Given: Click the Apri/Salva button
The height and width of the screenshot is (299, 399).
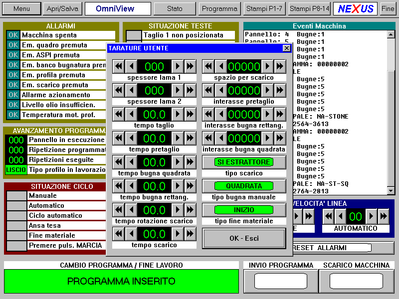Looking at the screenshot, I should [x=62, y=9].
